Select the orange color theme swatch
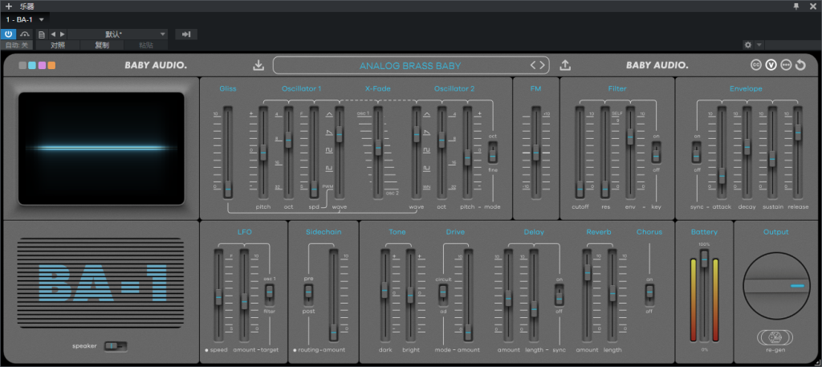The image size is (822, 367). pos(51,66)
